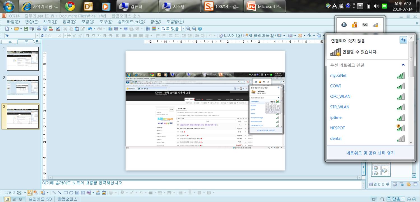Expand the undo history dropdown arrow
Viewport: 420px width, 202px height.
(94, 29)
